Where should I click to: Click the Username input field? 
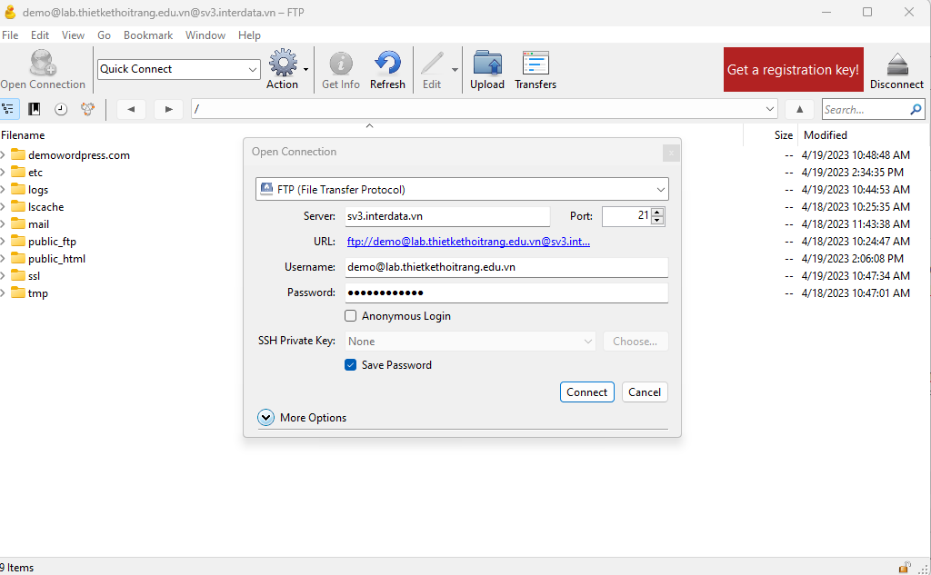[506, 267]
